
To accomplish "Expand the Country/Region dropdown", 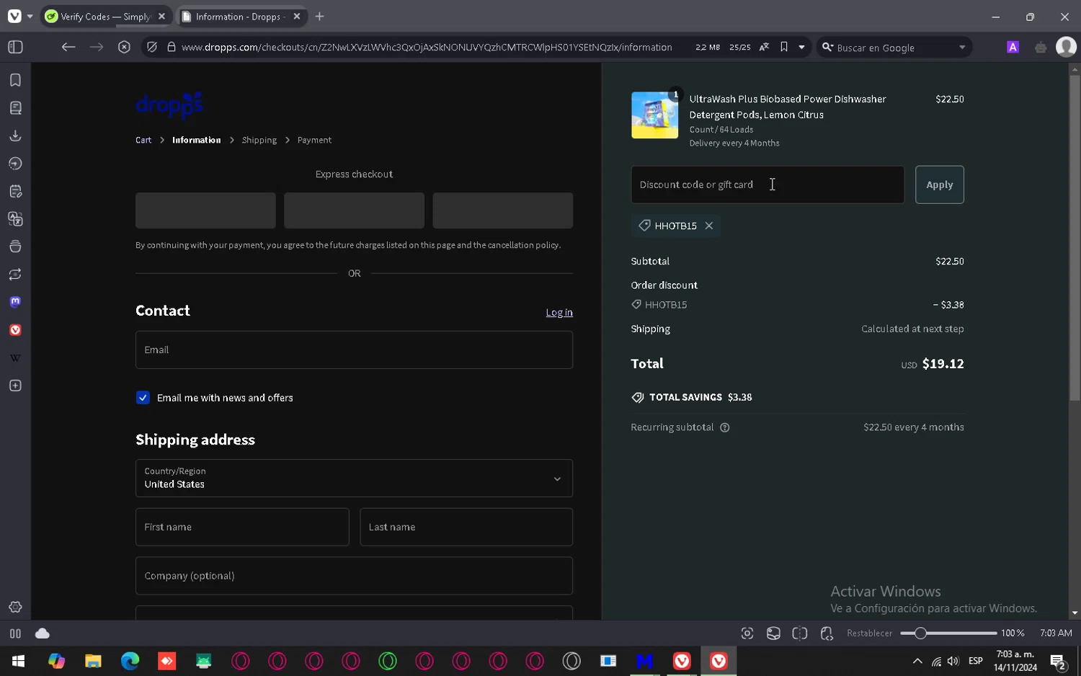I will click(x=354, y=479).
